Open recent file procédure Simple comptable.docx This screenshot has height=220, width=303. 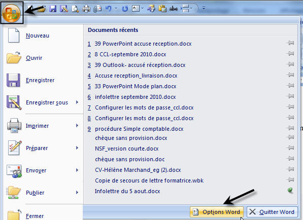point(139,129)
